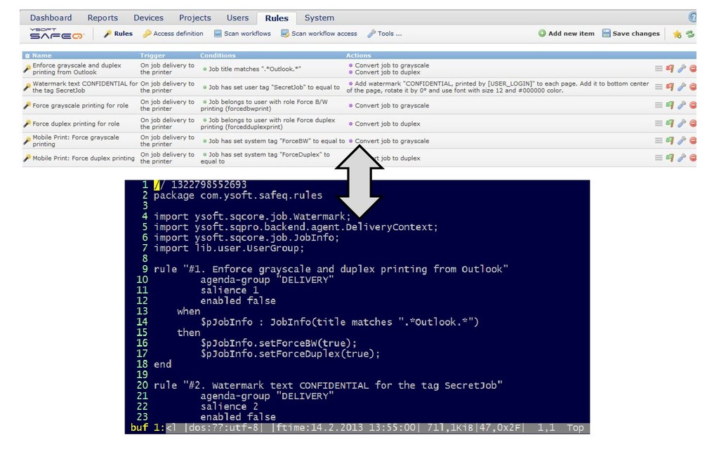719x449 pixels.
Task: Click the green refresh arrows icon
Action: point(690,34)
